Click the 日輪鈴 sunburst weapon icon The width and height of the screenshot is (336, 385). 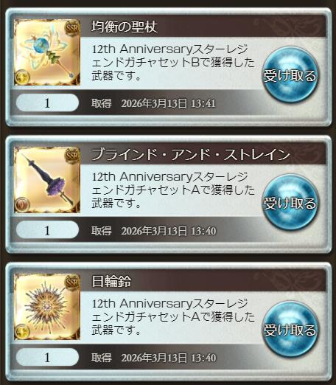47,307
